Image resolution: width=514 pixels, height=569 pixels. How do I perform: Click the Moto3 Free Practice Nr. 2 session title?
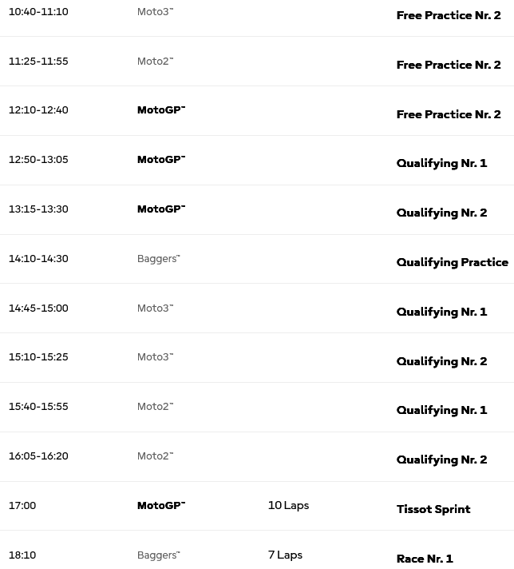(449, 15)
